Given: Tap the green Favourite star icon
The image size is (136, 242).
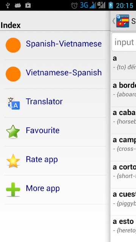Looking at the screenshot, I should coord(13,132).
